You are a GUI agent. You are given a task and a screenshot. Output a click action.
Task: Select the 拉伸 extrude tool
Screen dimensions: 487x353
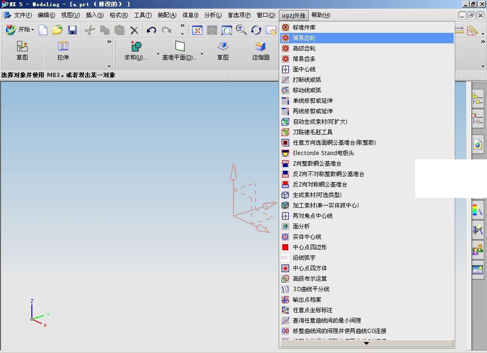(63, 50)
